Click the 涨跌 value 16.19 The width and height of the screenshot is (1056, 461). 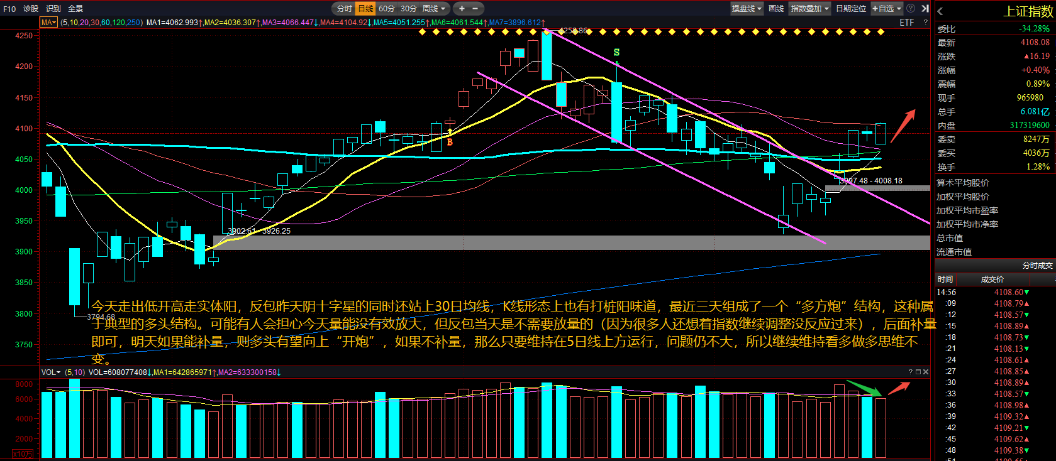click(x=1037, y=56)
